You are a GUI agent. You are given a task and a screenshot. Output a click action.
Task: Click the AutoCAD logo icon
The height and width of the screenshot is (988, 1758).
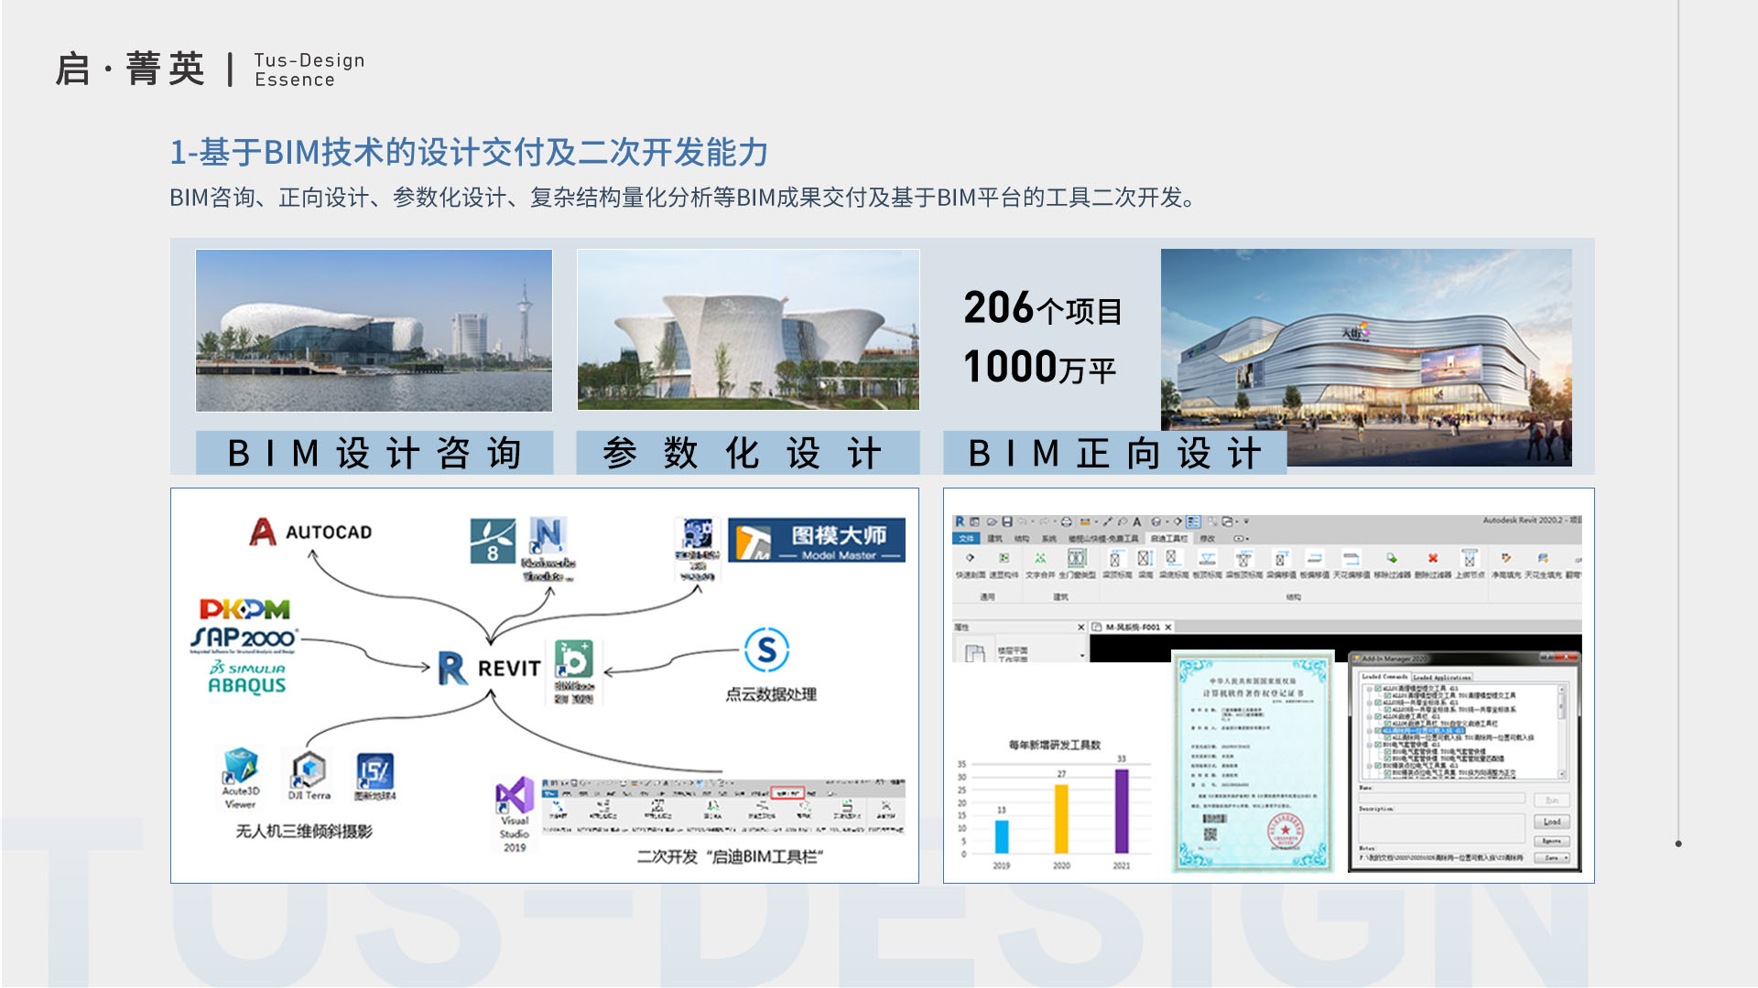point(263,532)
